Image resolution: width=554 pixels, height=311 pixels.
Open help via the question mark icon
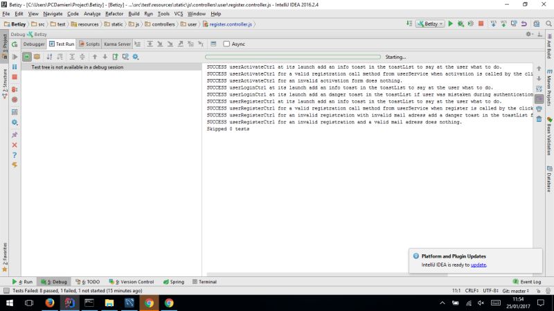click(x=15, y=155)
